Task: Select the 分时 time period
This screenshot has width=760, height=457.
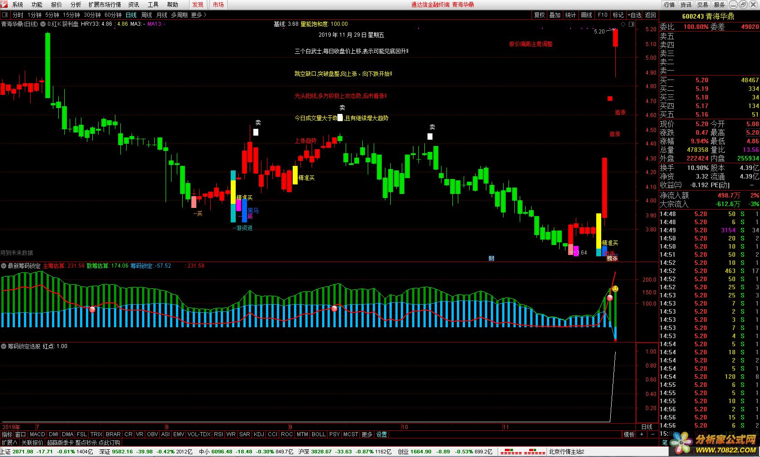Action: 18,15
